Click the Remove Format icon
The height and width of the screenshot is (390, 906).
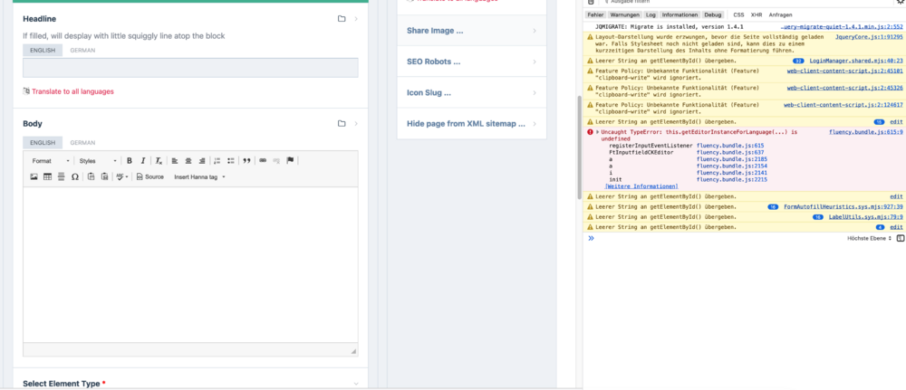point(158,161)
